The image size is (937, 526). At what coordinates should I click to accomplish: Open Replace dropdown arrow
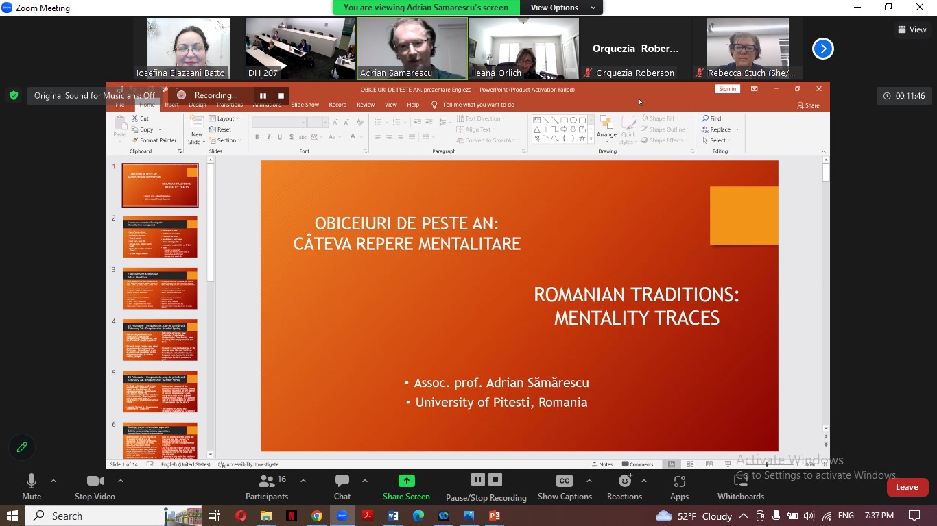click(x=737, y=129)
